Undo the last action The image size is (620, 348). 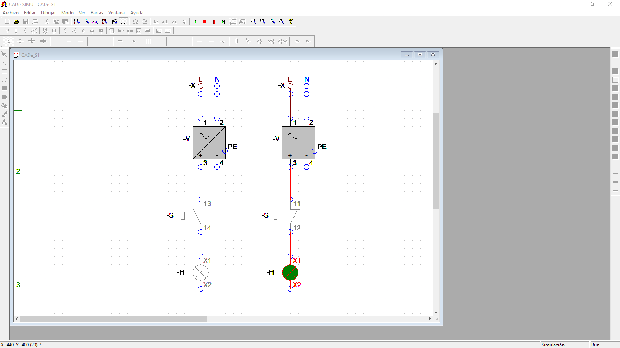pyautogui.click(x=135, y=22)
